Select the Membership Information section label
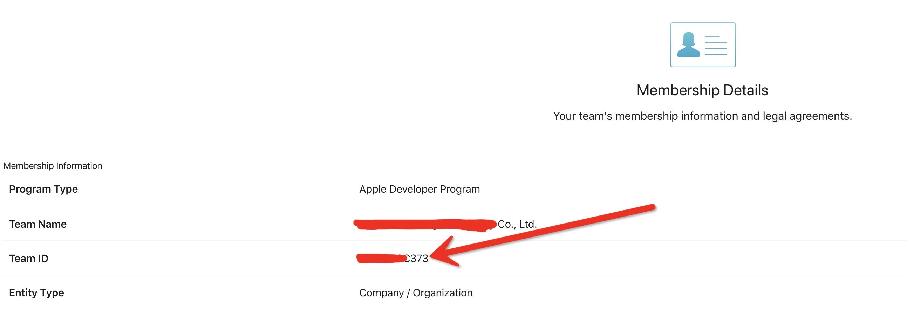The width and height of the screenshot is (907, 316). 53,166
